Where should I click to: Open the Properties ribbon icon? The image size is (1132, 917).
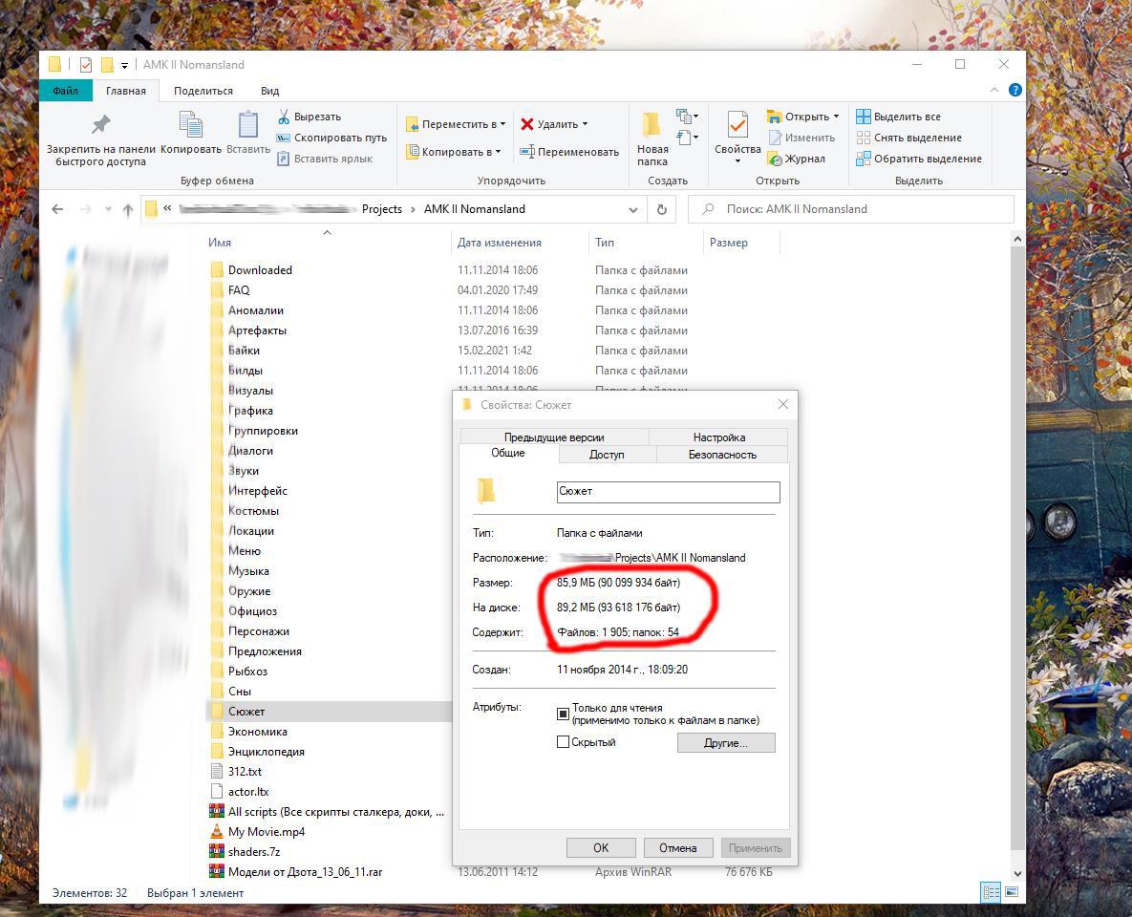737,125
